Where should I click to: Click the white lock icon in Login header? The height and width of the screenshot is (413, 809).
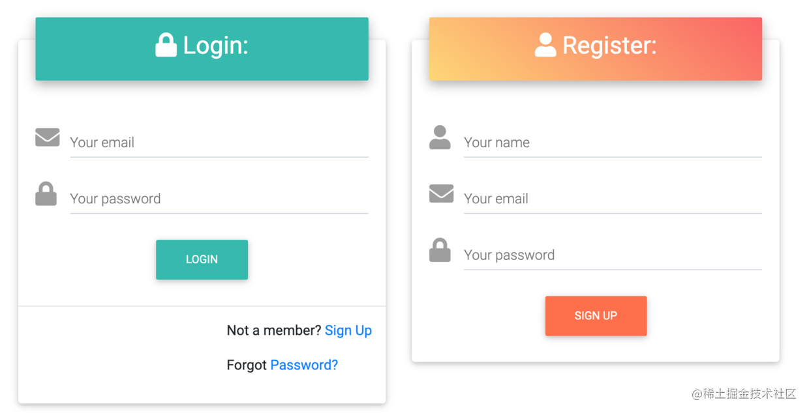pos(166,45)
